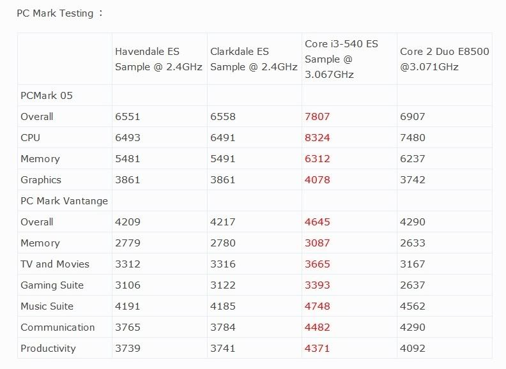This screenshot has height=369, width=506.
Task: Select the red 4078 Graphics score
Action: pyautogui.click(x=318, y=180)
